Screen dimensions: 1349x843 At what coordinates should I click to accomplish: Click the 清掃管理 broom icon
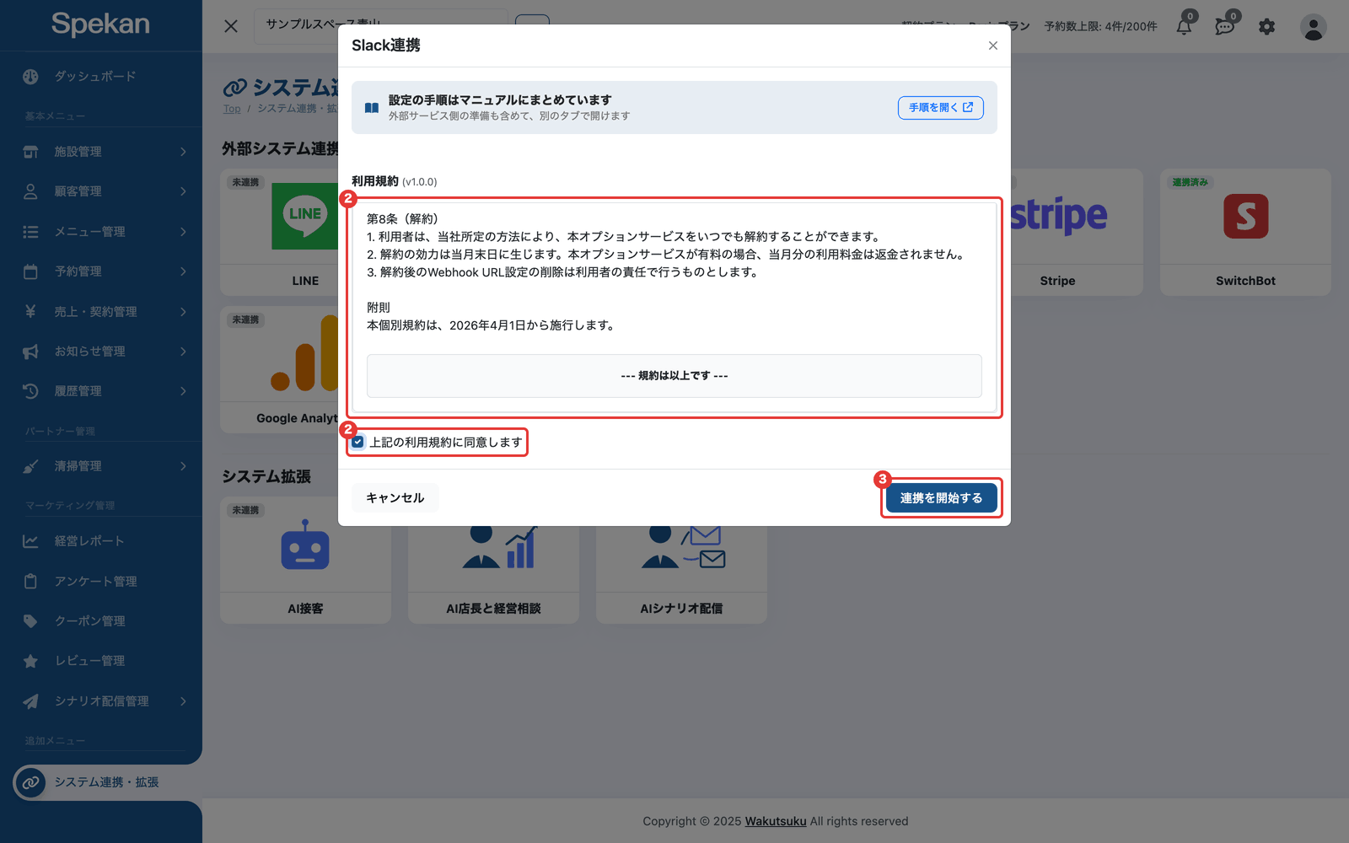coord(30,466)
